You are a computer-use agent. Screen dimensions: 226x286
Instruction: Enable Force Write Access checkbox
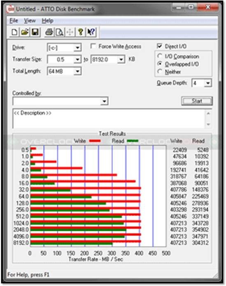click(93, 46)
